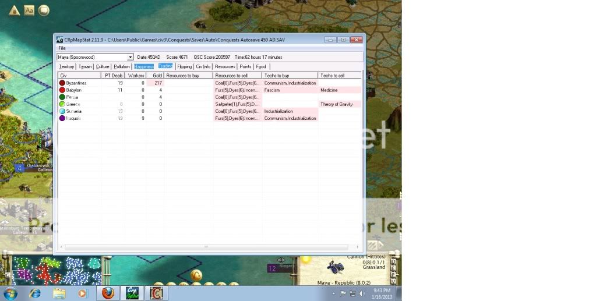The height and width of the screenshot is (301, 596).
Task: Click the gold spiral action button
Action: click(x=196, y=275)
